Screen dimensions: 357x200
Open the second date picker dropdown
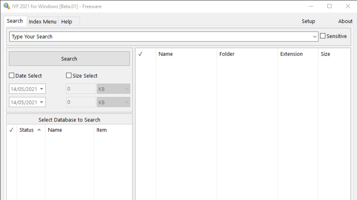coord(42,102)
